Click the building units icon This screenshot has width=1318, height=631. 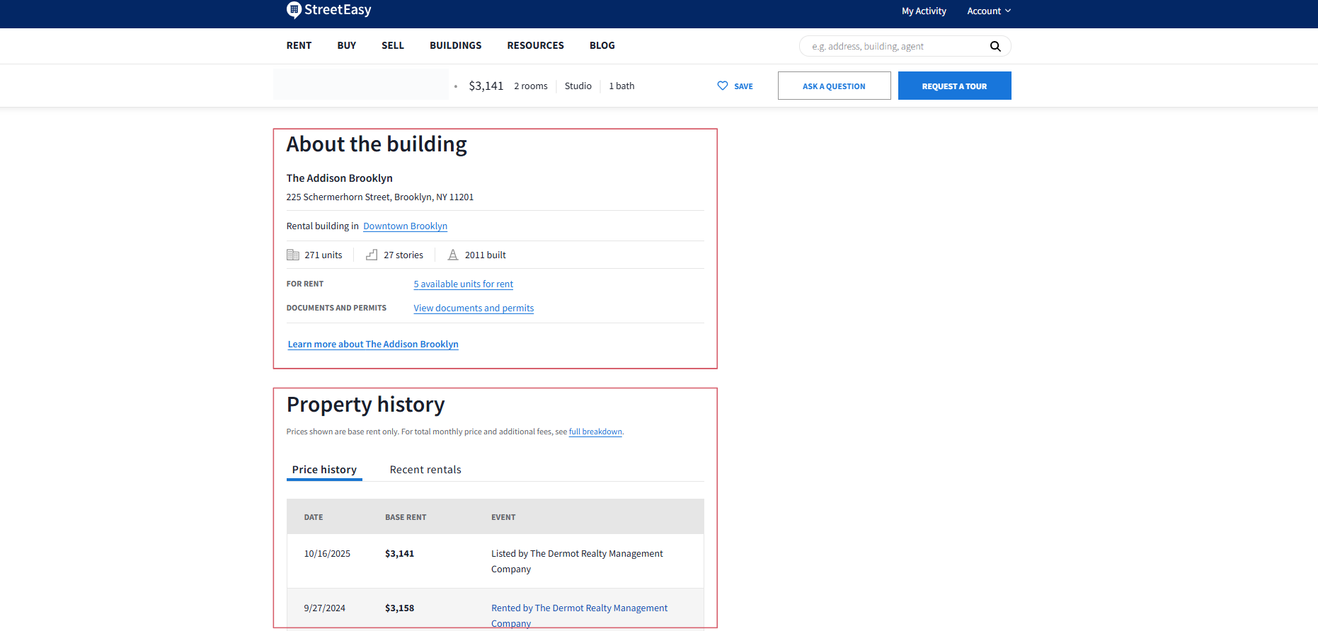point(293,255)
